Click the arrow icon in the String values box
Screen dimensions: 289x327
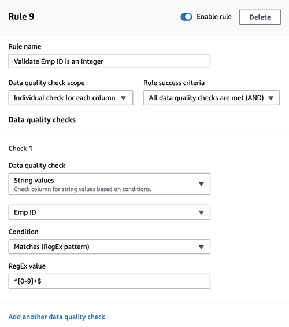201,184
